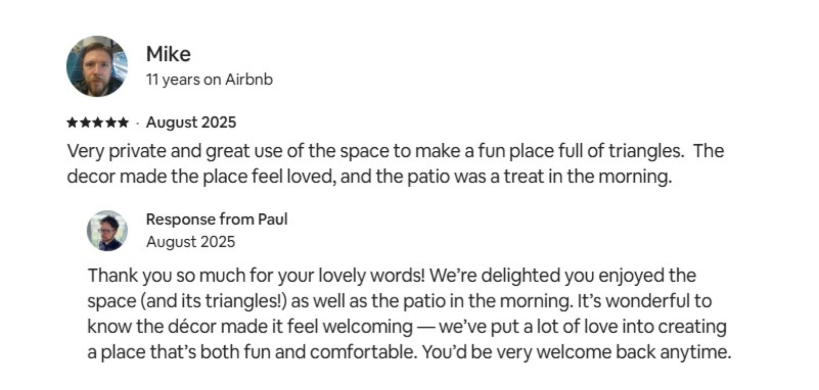Click the middle star of the rating
819x390 pixels.
click(98, 123)
